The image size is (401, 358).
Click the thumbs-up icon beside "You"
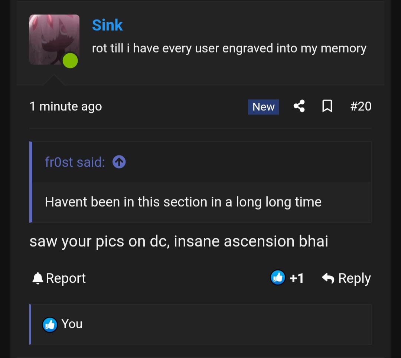[x=50, y=325]
